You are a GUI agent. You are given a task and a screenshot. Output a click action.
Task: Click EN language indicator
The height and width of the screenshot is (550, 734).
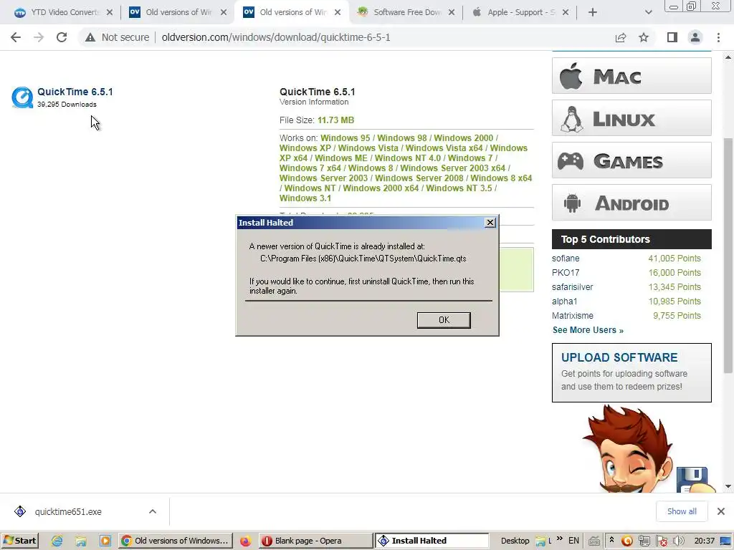tap(573, 541)
